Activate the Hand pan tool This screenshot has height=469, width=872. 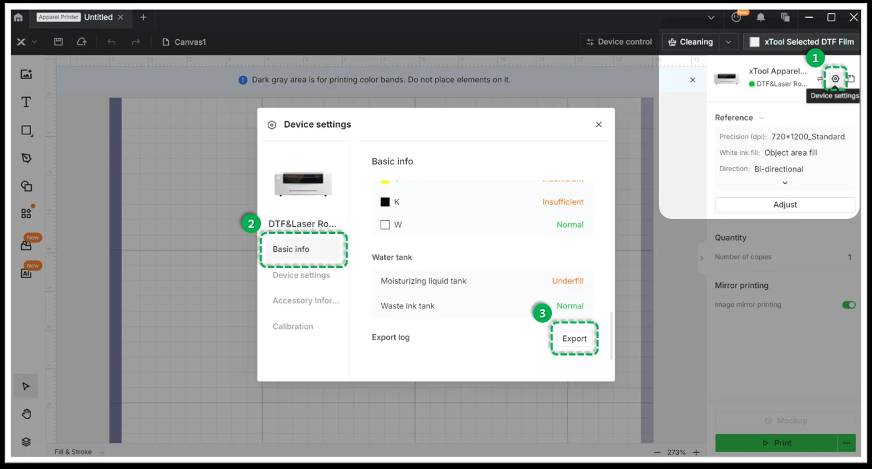26,414
